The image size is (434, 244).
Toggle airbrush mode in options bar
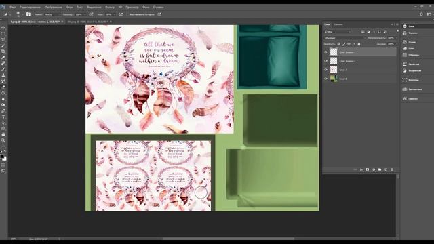click(x=121, y=14)
